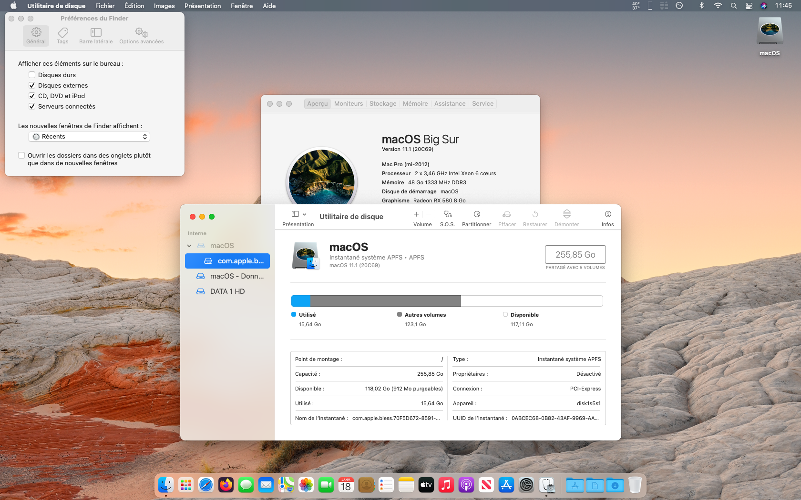Select the Général pane in Finder Preferences
This screenshot has width=801, height=500.
click(36, 35)
